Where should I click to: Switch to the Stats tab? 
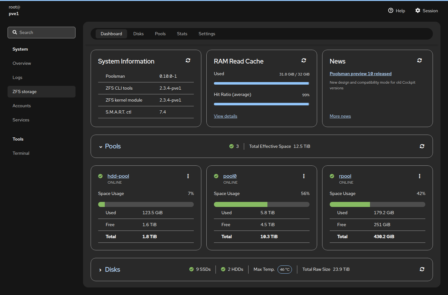[182, 34]
